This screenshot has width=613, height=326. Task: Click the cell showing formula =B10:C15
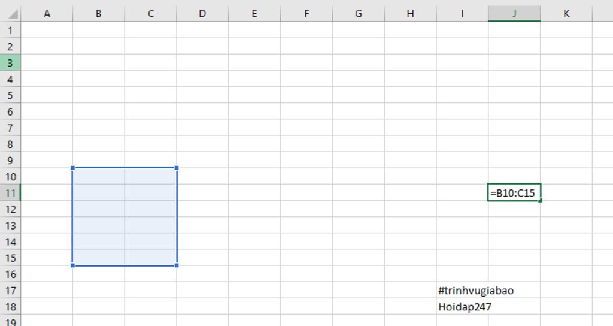[x=514, y=193]
